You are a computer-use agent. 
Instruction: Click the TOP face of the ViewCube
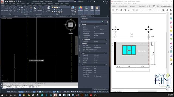pos(71,25)
